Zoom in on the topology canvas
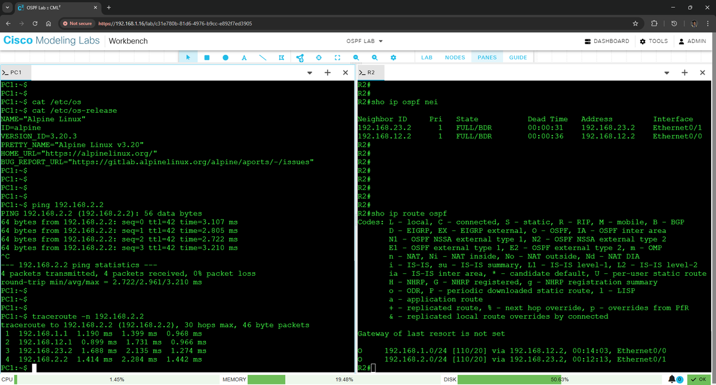The image size is (716, 385). (375, 57)
